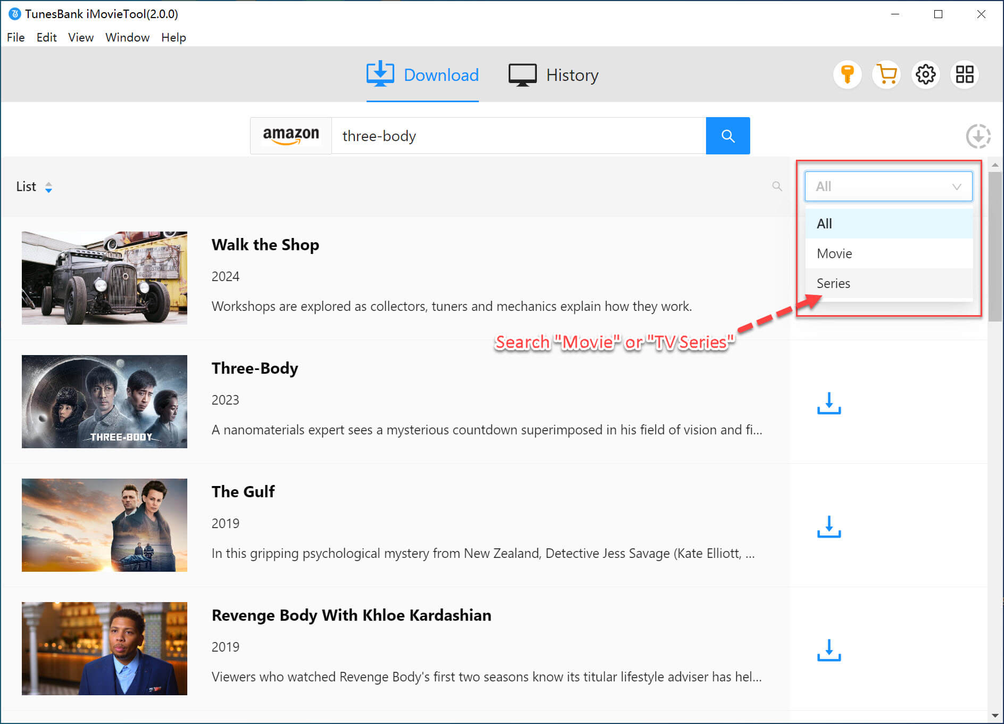
Task: Open settings via the gear icon
Action: (925, 75)
